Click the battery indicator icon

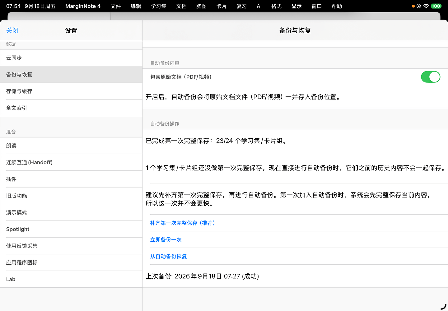click(436, 6)
